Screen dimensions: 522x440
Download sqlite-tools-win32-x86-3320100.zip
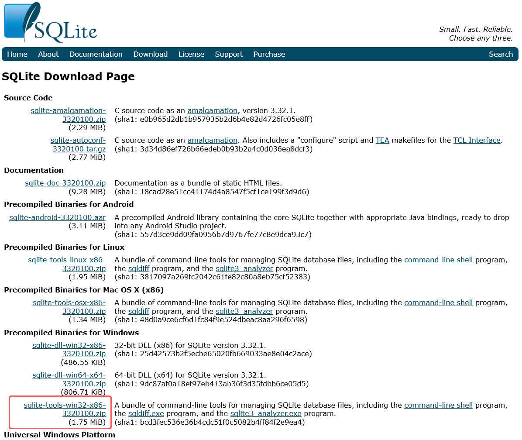tap(65, 409)
